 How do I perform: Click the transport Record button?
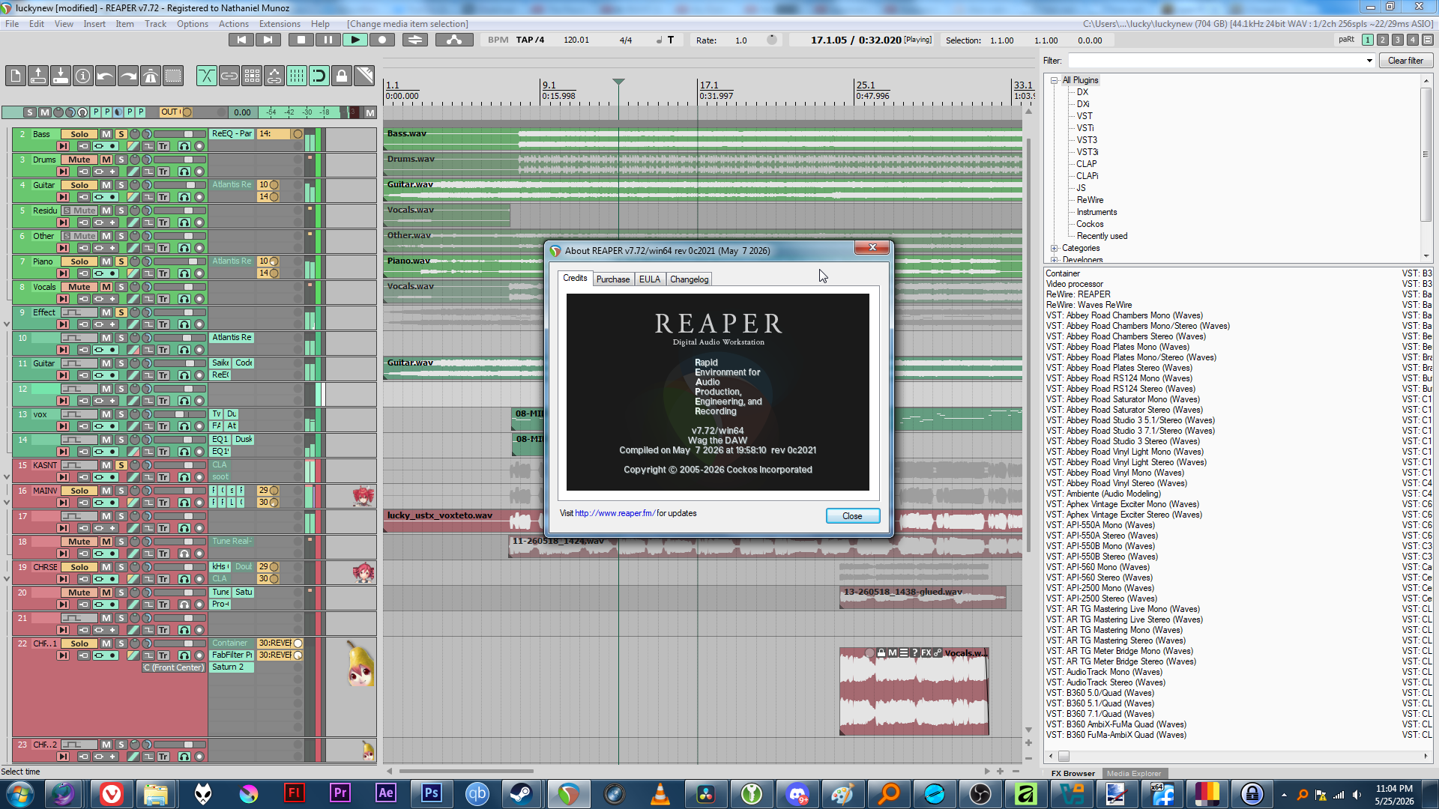(381, 40)
